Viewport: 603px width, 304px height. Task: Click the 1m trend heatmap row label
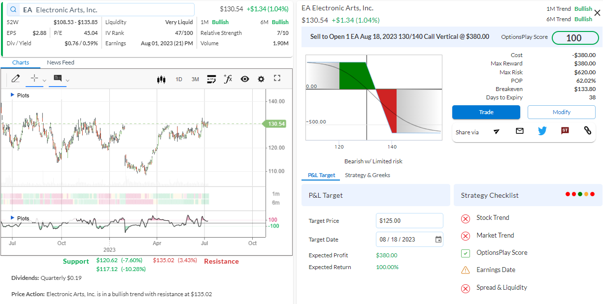click(x=276, y=194)
